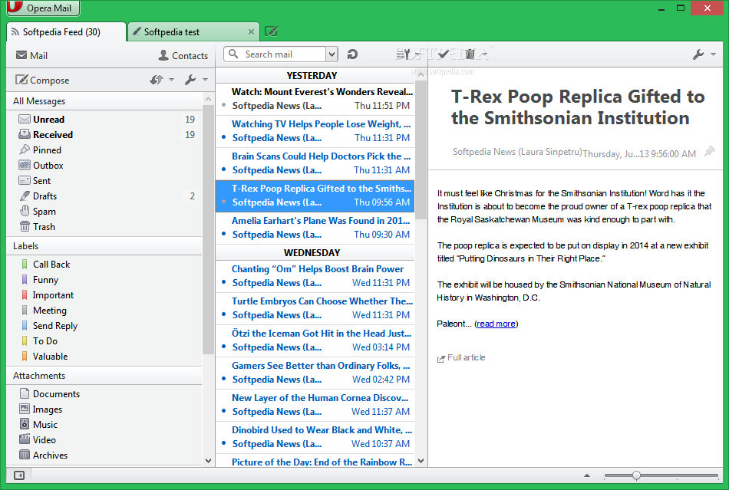Filter attachments by Images
The image size is (729, 490).
point(104,409)
